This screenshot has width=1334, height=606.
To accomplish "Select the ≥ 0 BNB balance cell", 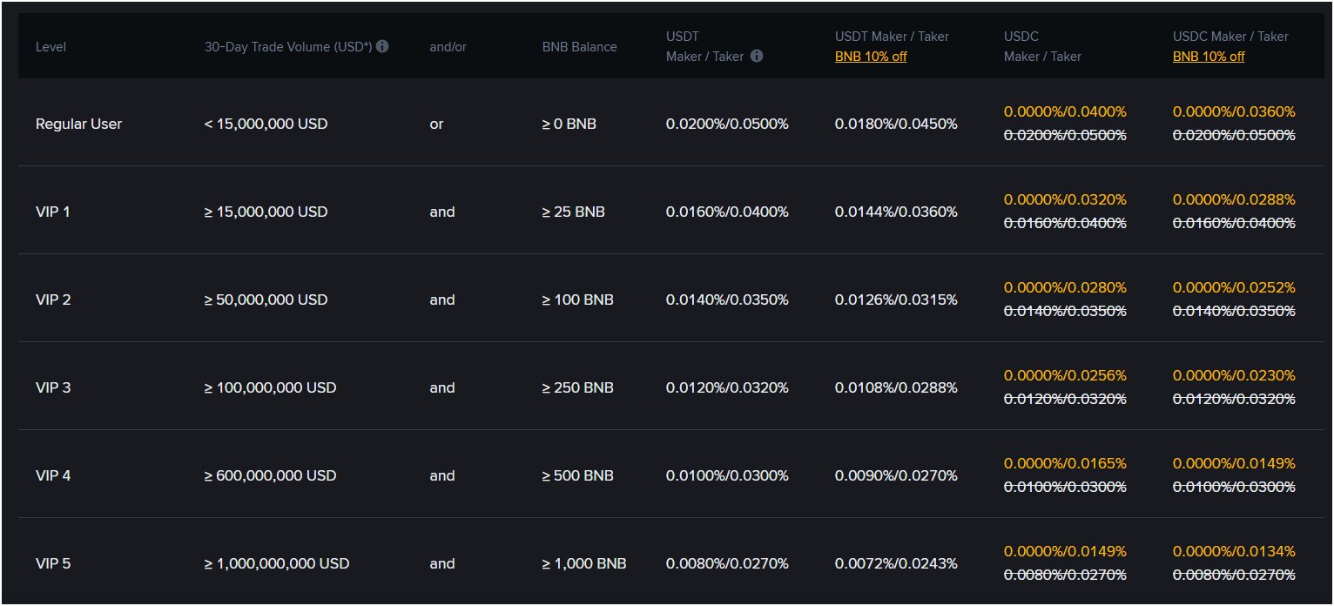I will [x=569, y=124].
